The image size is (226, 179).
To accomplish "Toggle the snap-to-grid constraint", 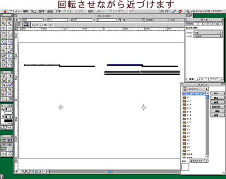I will point(4,140).
